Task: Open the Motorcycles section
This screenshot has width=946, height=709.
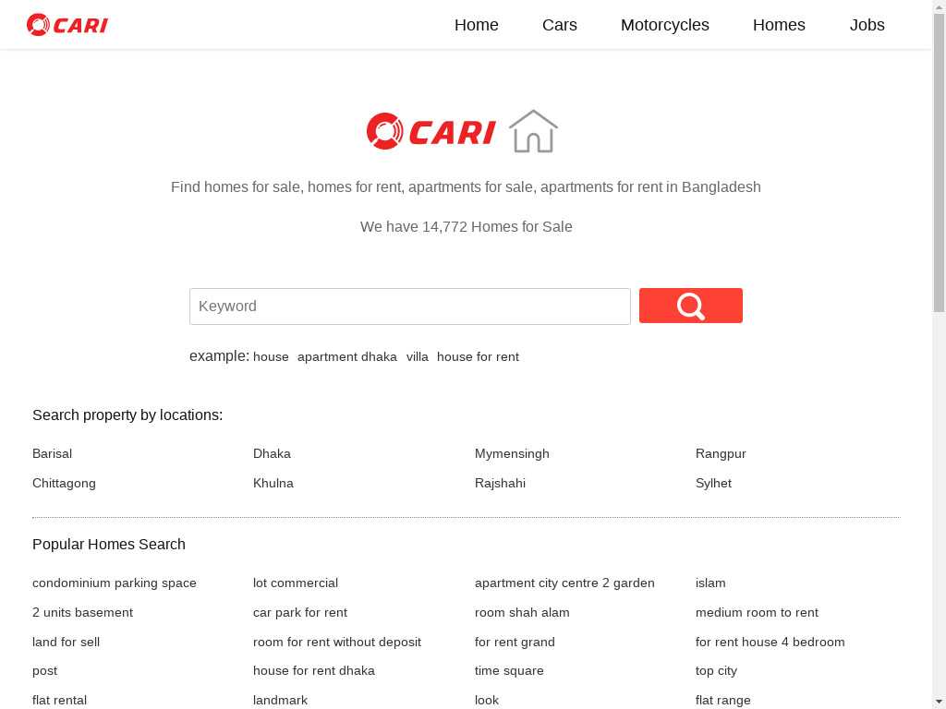Action: [x=665, y=25]
